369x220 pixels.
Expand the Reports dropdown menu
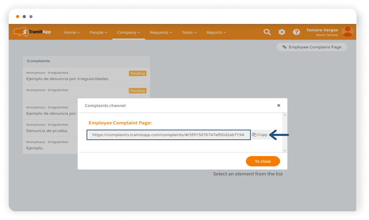tap(216, 32)
